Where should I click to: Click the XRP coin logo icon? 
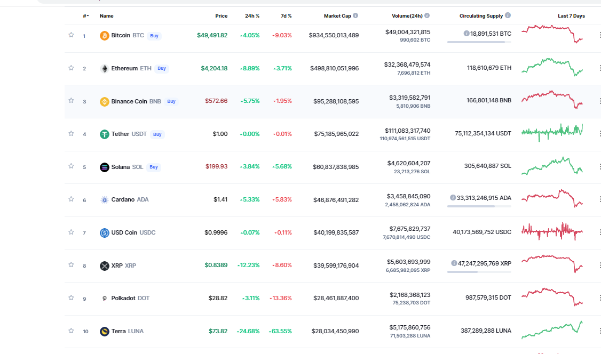pos(104,265)
